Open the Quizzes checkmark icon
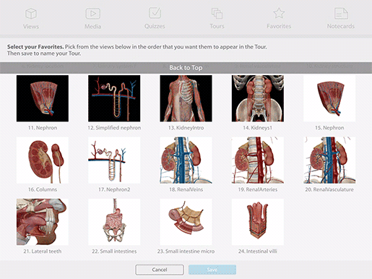This screenshot has height=279, width=372. click(155, 13)
